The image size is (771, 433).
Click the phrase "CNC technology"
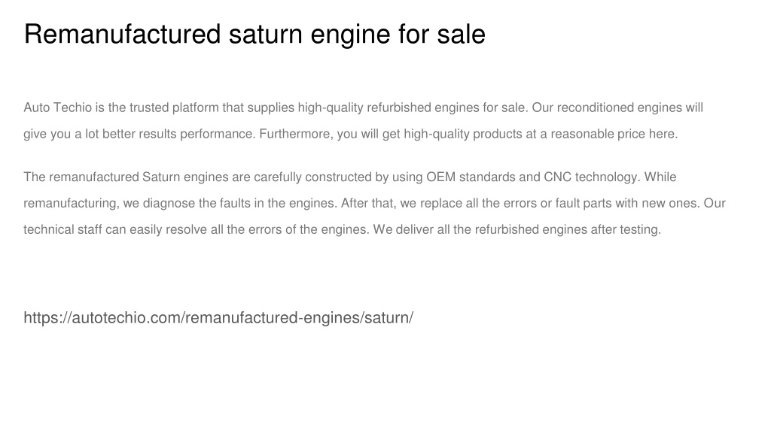(x=592, y=177)
